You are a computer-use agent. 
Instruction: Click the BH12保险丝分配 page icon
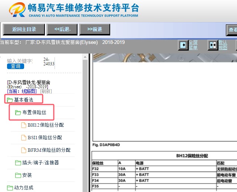(23, 125)
